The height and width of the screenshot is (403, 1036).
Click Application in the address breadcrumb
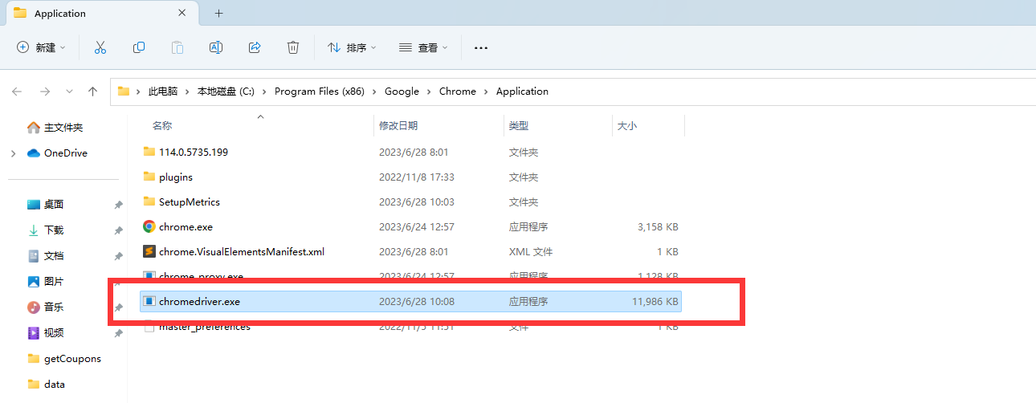pos(522,92)
